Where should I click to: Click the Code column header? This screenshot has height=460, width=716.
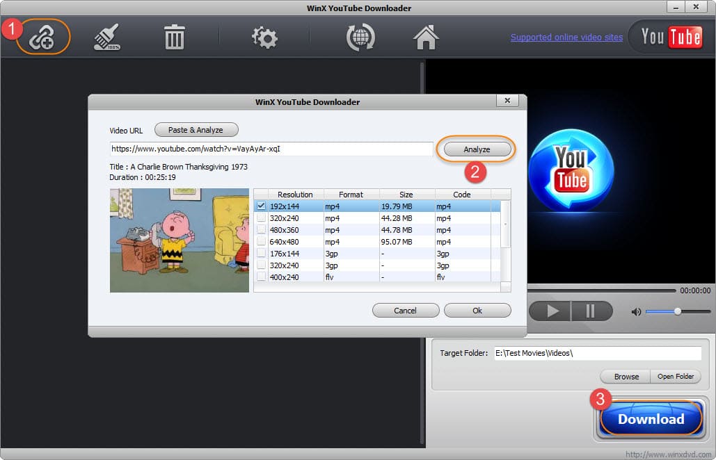click(463, 194)
